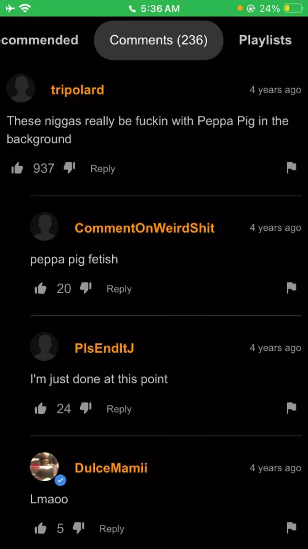308x549 pixels.
Task: Switch to the Playlists tab
Action: pos(265,40)
